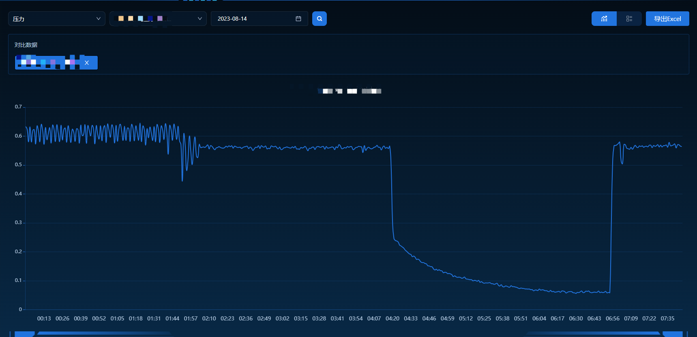Remove the comparison data tag with X
This screenshot has height=337, width=697.
coord(87,63)
